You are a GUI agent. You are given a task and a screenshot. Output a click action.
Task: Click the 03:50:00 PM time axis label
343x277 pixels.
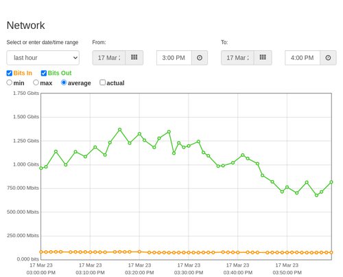[287, 273]
